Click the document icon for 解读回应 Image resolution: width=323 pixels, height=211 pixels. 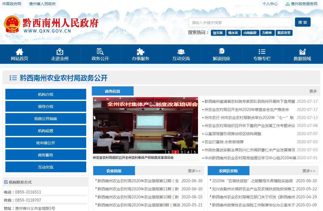point(221,51)
